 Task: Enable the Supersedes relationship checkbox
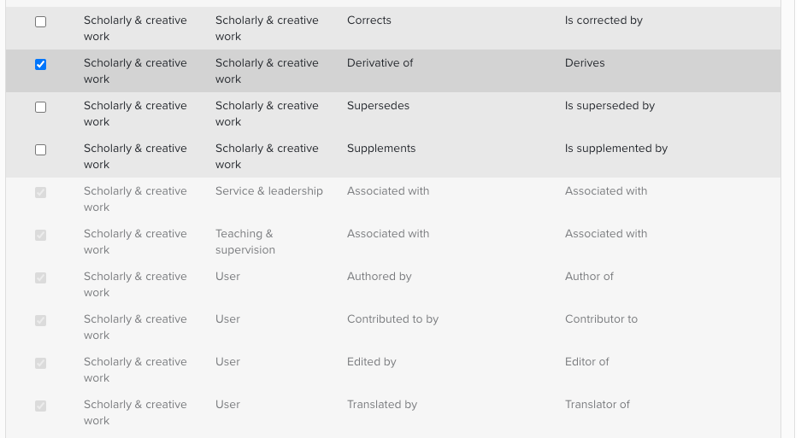point(40,107)
